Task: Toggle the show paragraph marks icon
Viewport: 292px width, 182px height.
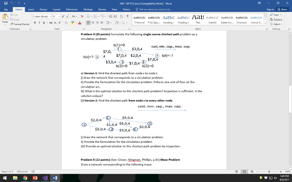Action: (128, 16)
